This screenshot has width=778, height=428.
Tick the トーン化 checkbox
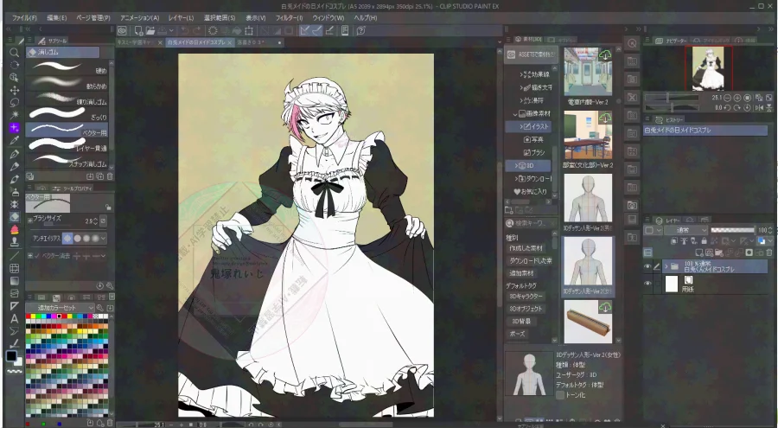pyautogui.click(x=560, y=395)
